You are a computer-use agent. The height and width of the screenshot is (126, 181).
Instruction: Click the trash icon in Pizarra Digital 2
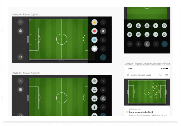click(20, 31)
